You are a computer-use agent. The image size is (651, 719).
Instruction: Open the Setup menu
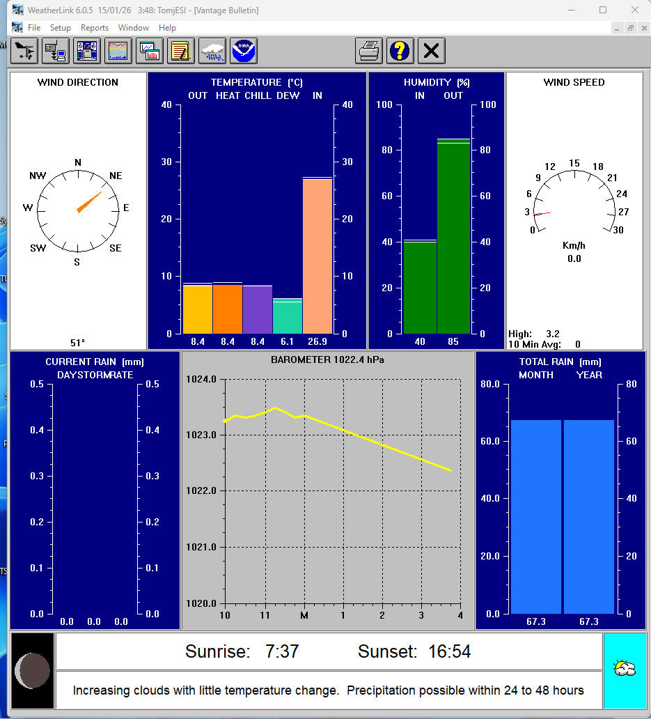tap(61, 28)
